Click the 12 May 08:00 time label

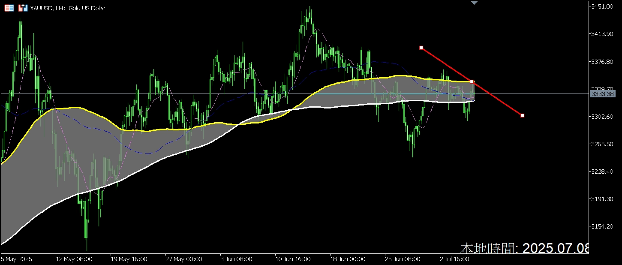[74, 259]
